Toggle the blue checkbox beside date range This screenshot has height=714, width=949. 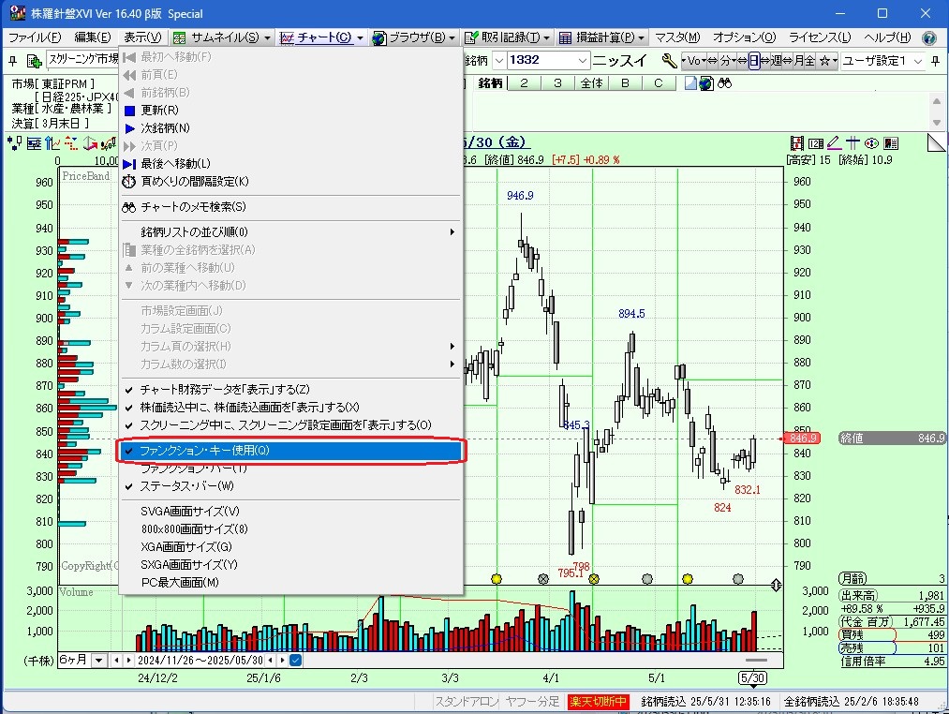coord(295,660)
